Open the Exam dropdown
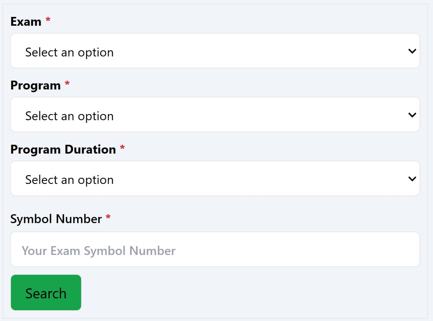This screenshot has height=321, width=433. 215,51
